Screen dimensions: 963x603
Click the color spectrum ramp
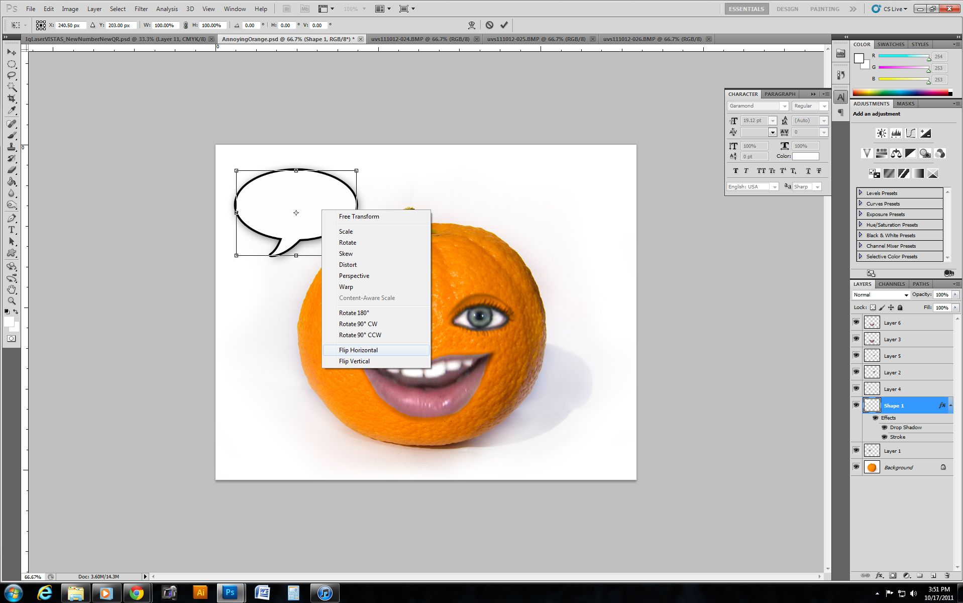click(902, 92)
